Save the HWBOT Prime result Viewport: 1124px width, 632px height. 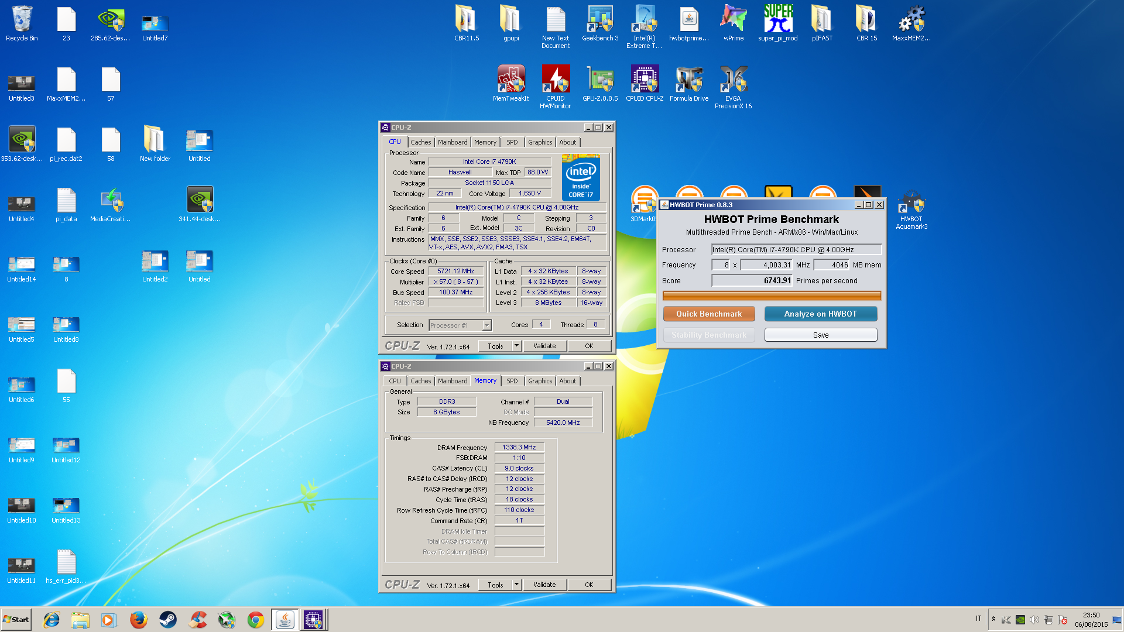click(x=821, y=335)
